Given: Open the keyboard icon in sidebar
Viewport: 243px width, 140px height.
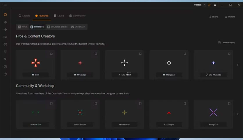Looking at the screenshot, I should point(5,37).
